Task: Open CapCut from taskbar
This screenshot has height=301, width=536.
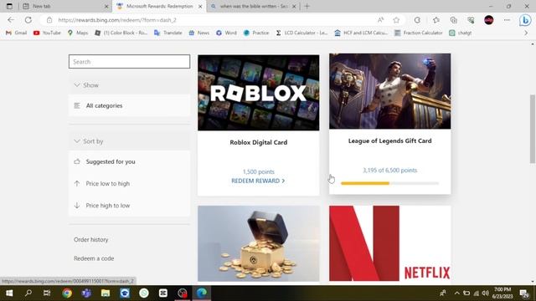Action: pyautogui.click(x=163, y=293)
